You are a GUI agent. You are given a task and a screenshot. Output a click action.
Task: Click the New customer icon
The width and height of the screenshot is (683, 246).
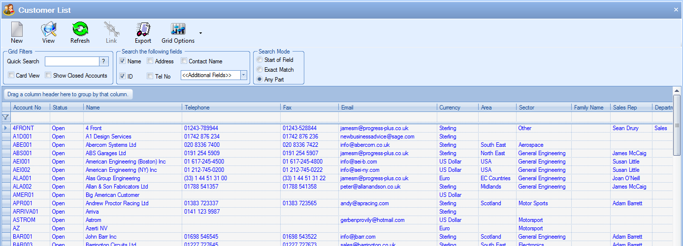tap(17, 30)
